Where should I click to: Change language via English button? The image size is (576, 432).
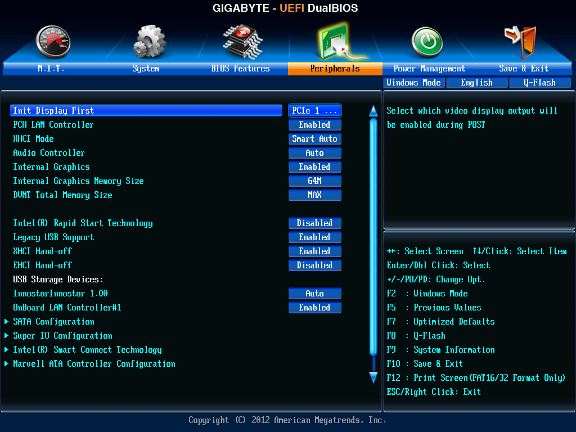(x=477, y=83)
